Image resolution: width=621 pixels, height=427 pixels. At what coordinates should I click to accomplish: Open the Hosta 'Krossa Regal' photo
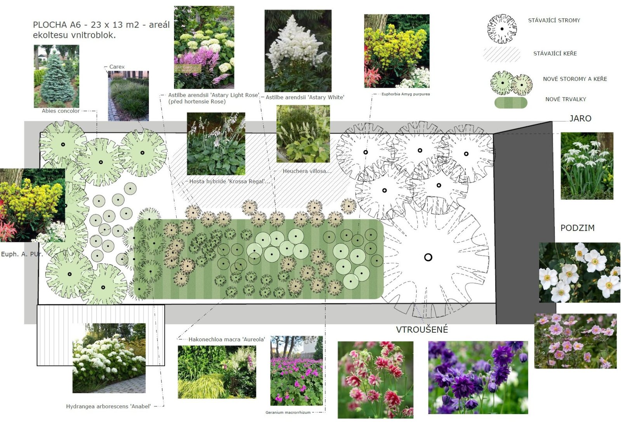pyautogui.click(x=216, y=143)
